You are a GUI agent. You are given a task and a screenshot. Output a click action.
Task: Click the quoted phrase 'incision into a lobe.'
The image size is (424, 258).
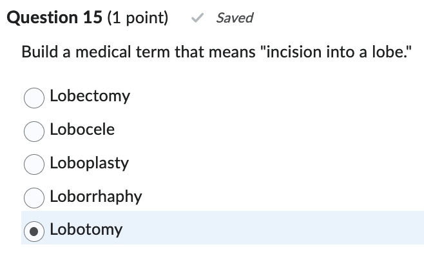pyautogui.click(x=335, y=52)
